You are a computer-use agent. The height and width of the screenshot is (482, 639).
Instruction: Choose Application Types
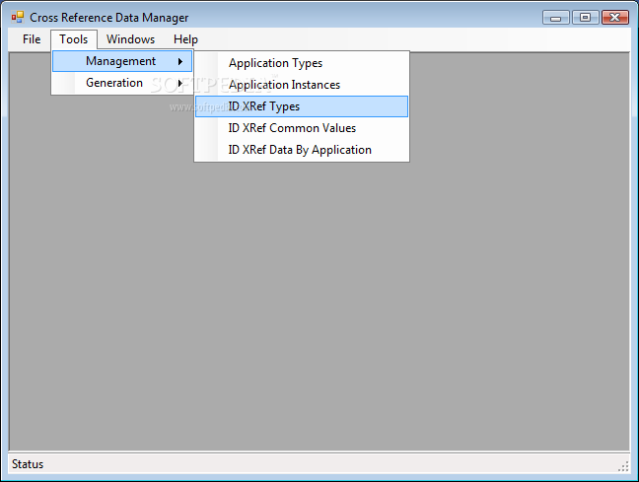pos(302,63)
